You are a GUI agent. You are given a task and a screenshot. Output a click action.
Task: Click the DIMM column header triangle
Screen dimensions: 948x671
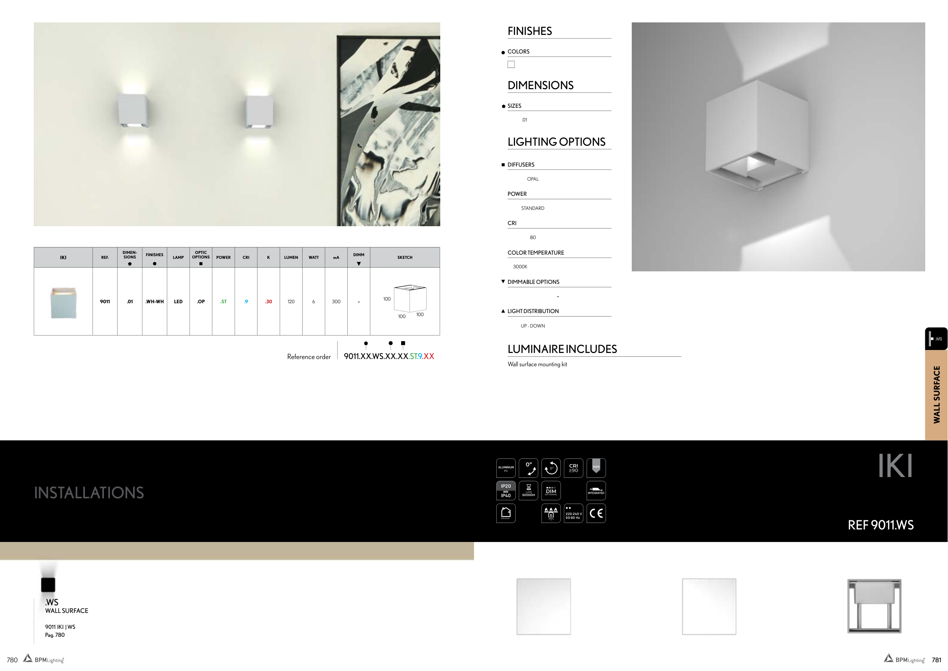[x=359, y=264]
